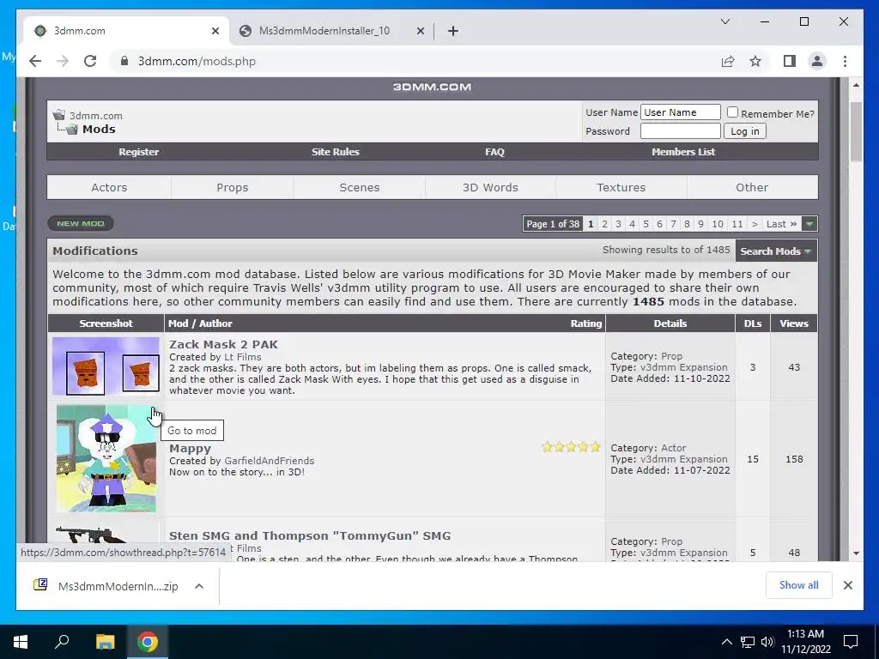View author Lt Films profile
The height and width of the screenshot is (659, 879).
click(x=243, y=357)
